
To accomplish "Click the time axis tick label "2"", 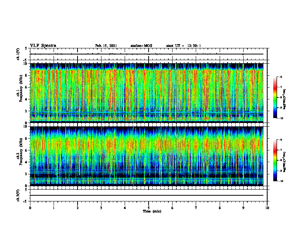I will coord(78,208).
